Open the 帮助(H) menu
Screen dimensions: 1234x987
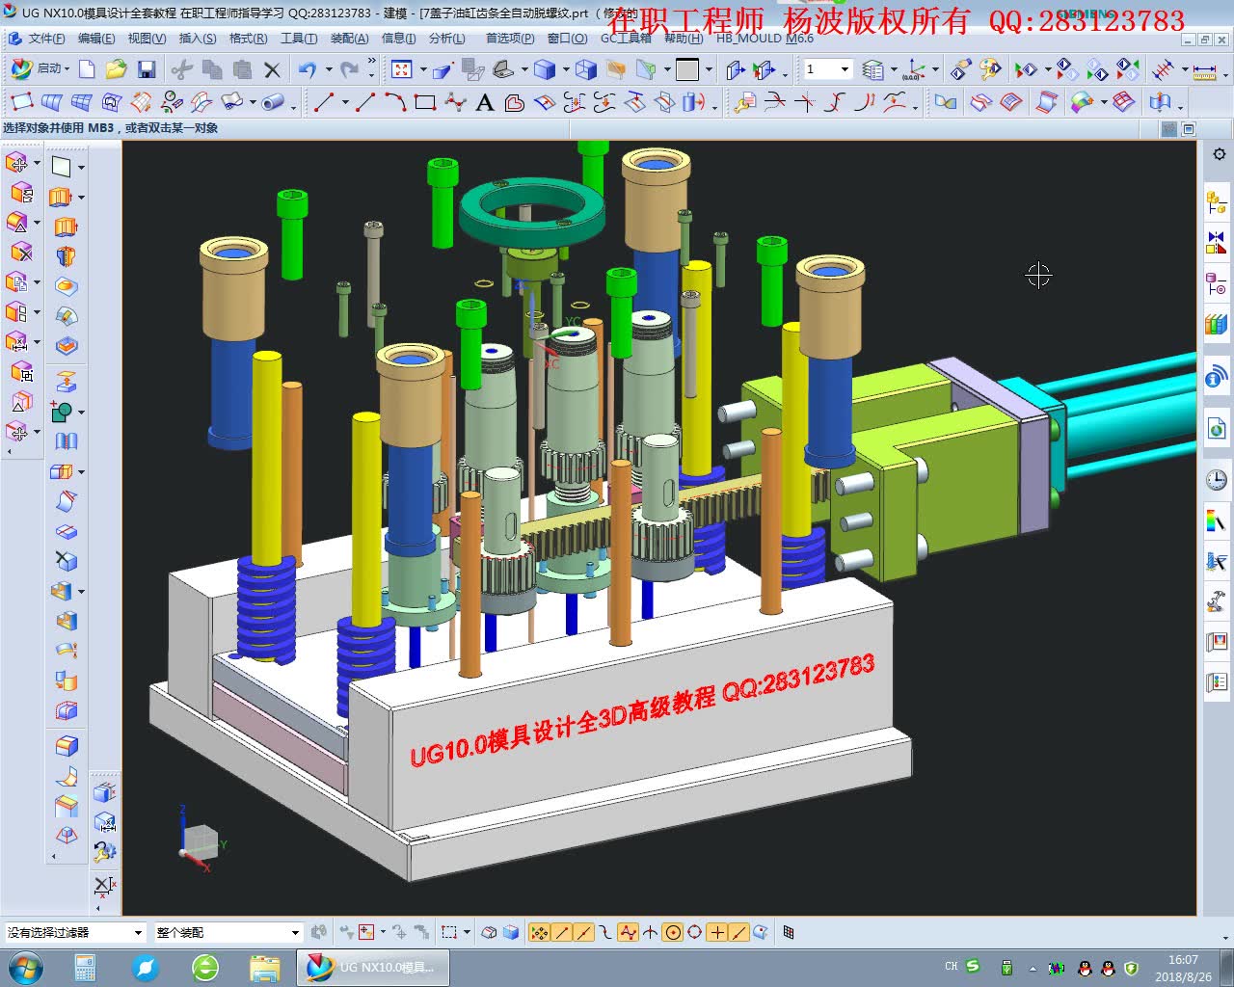pyautogui.click(x=683, y=39)
